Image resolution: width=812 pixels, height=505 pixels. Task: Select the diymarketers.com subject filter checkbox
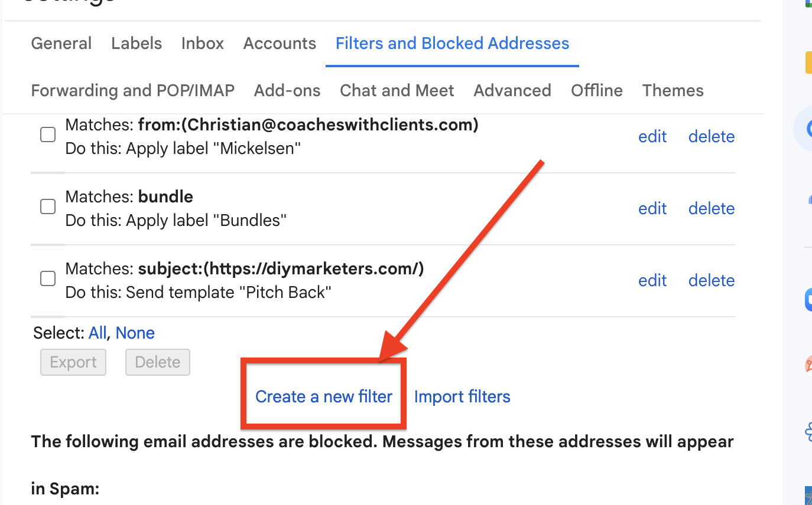click(x=48, y=278)
